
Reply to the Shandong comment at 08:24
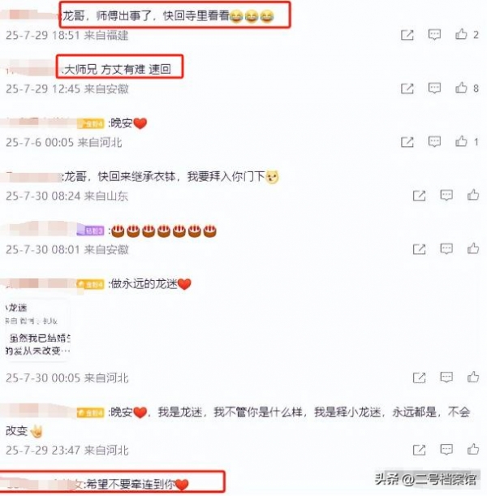(446, 196)
